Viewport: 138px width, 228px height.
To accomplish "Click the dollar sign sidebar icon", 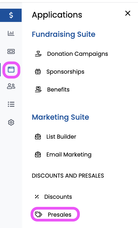I will [x=11, y=15].
